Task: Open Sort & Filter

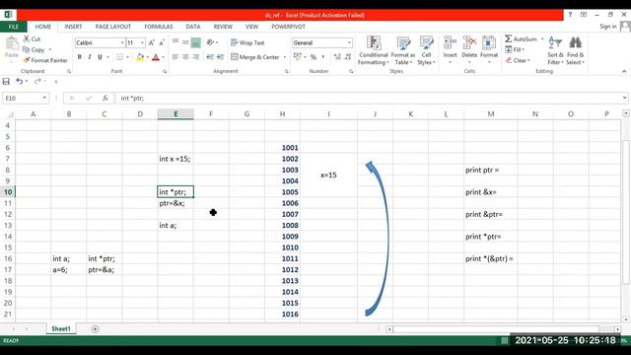Action: [555, 50]
